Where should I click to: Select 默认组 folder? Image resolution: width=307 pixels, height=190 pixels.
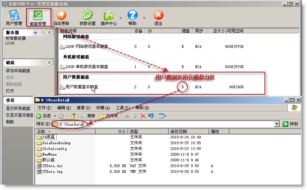click(x=46, y=160)
